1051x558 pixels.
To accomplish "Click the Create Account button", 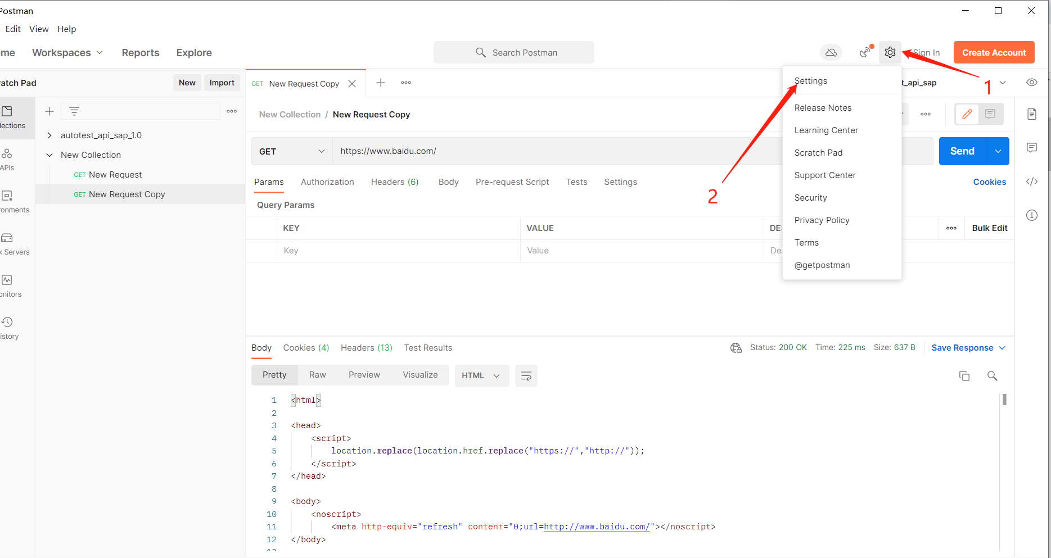I will 994,53.
